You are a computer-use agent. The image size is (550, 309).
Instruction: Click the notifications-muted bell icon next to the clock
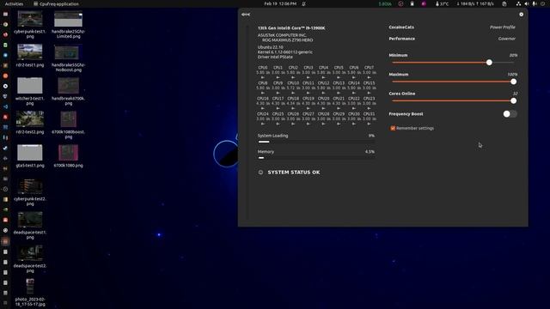tap(303, 3)
